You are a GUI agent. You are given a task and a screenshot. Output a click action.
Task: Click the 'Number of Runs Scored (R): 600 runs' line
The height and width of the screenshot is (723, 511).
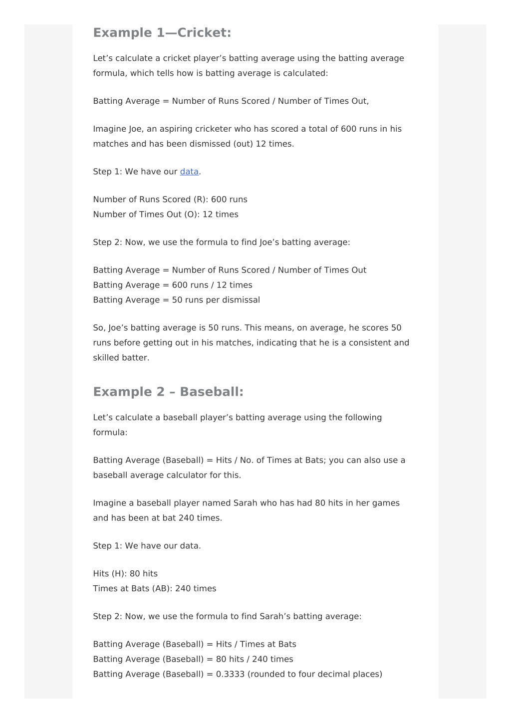tap(170, 200)
